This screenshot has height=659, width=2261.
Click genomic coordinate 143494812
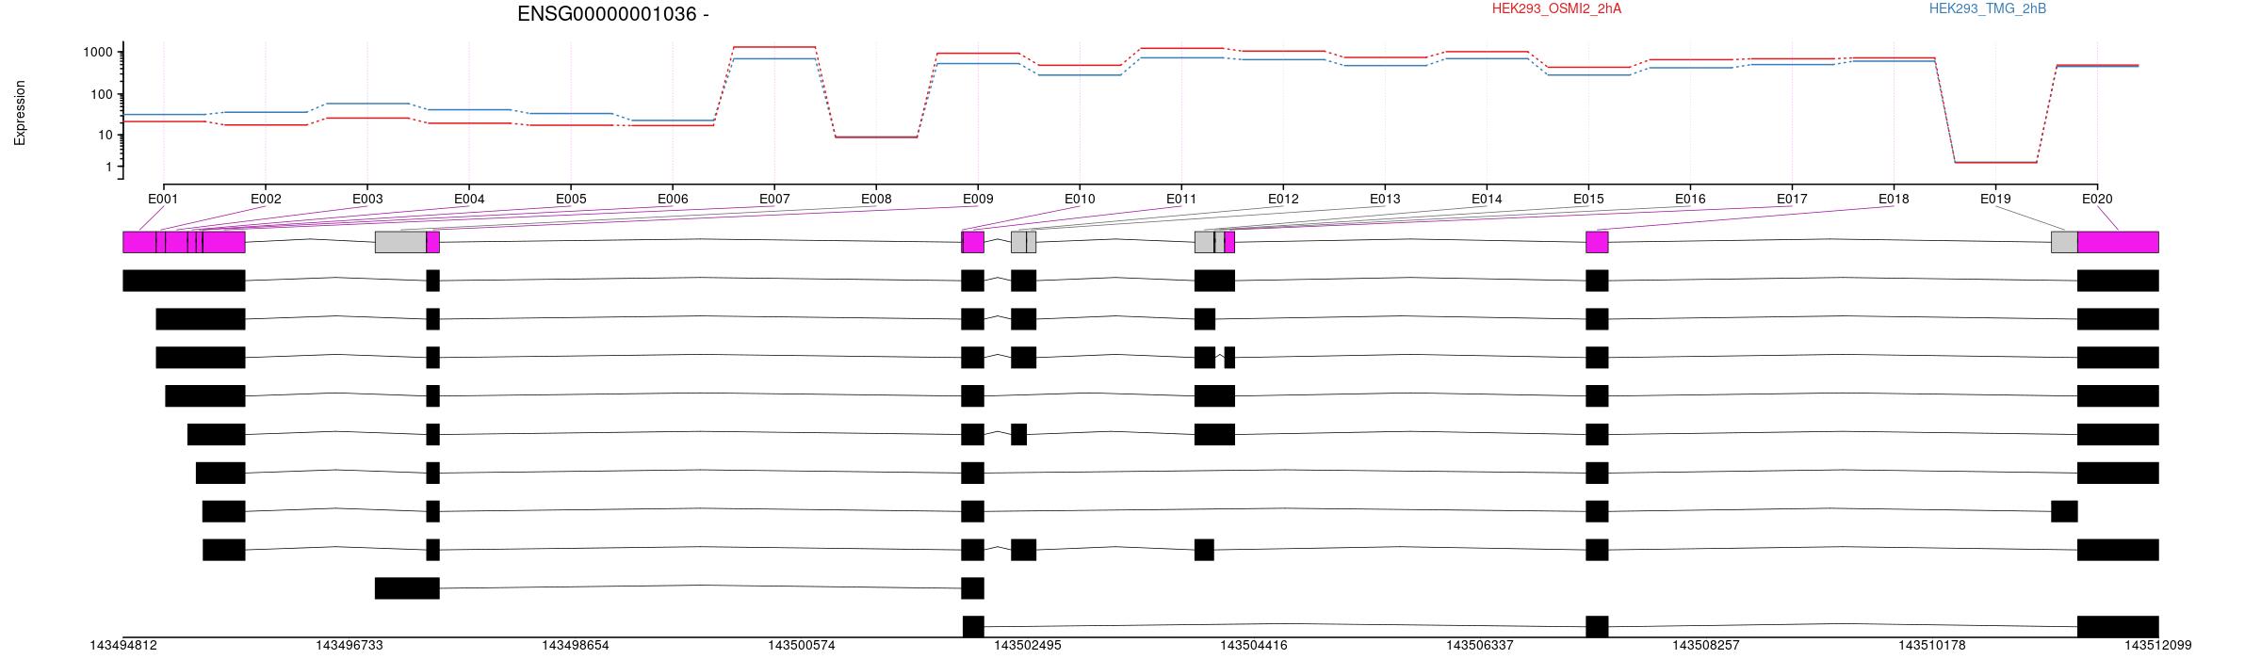tap(123, 646)
